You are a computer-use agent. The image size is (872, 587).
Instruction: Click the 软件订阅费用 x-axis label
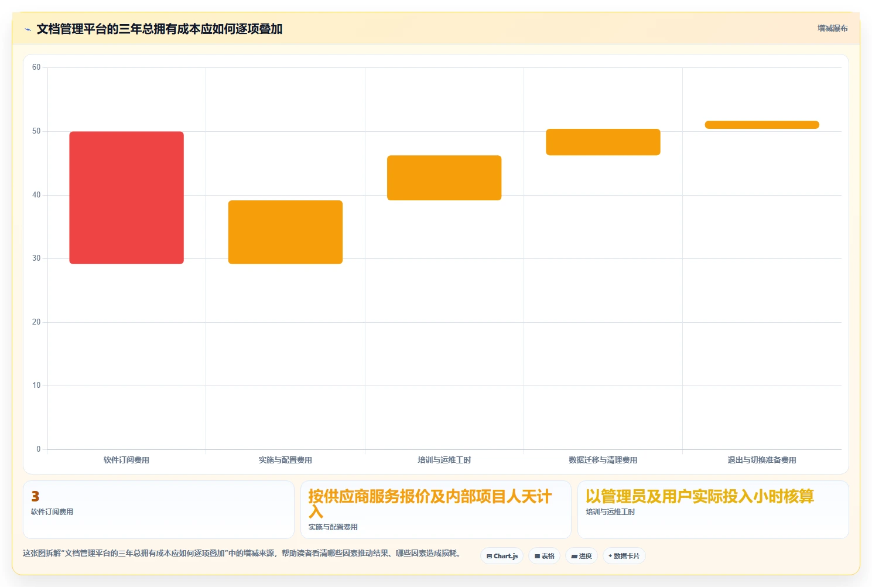(x=126, y=460)
